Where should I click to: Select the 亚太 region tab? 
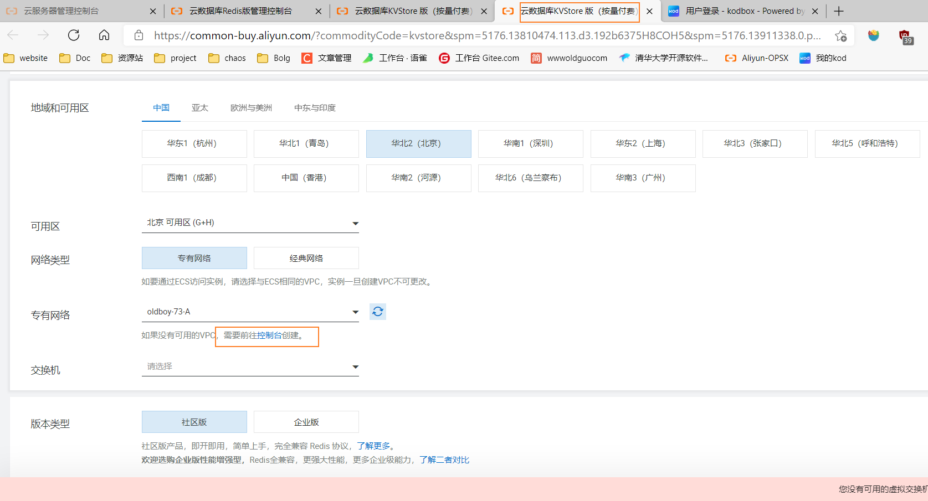tap(200, 108)
